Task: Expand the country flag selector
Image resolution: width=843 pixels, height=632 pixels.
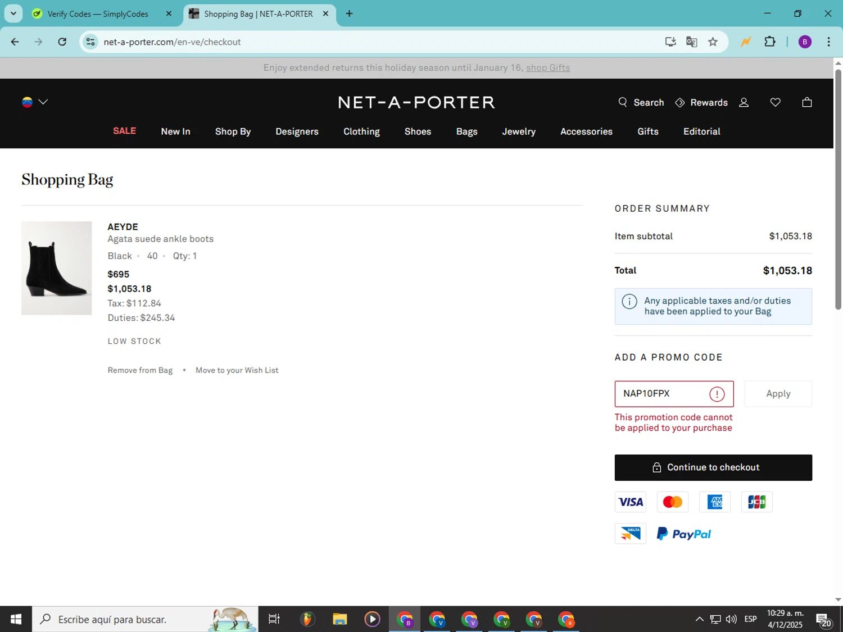Action: 34,102
